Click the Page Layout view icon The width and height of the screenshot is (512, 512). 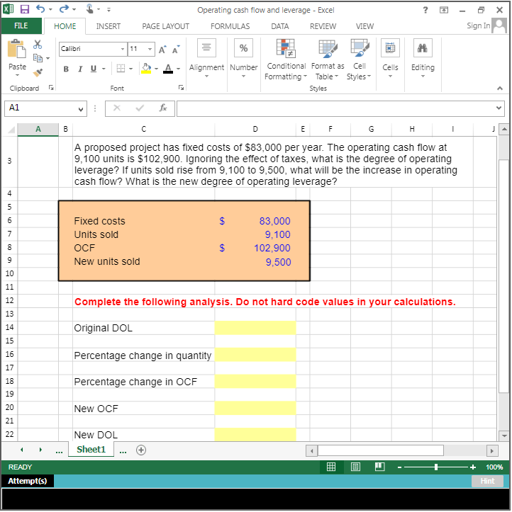[x=355, y=467]
